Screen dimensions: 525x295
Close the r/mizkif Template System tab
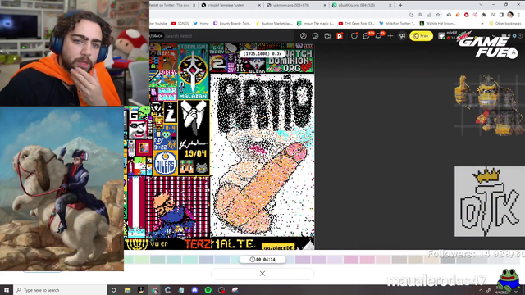[x=259, y=6]
